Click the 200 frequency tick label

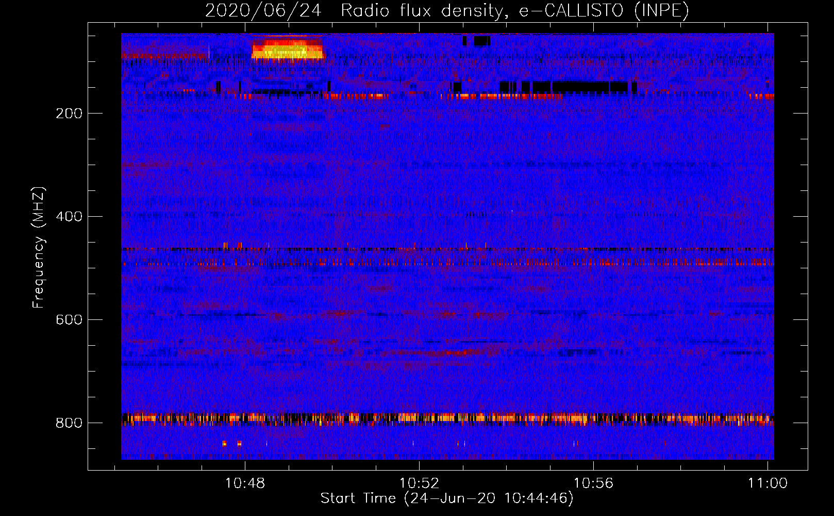click(x=69, y=114)
